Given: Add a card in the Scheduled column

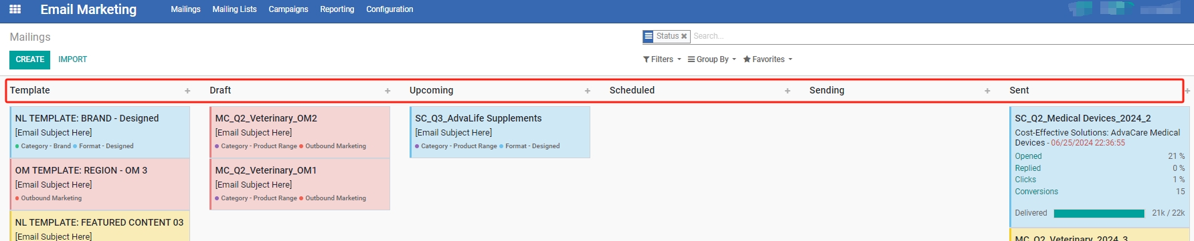Looking at the screenshot, I should coord(788,91).
